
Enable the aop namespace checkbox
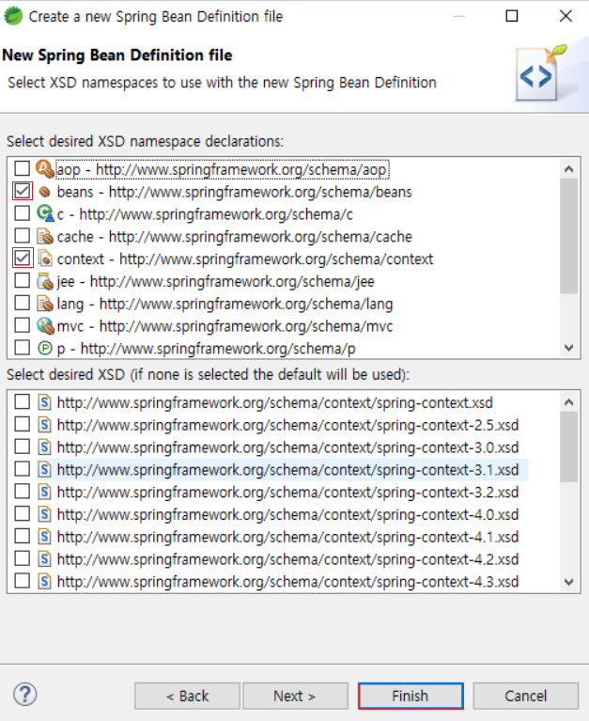point(22,169)
